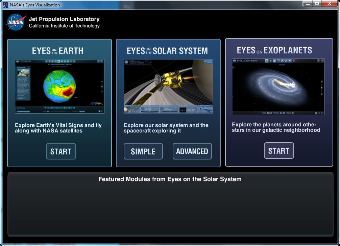Click the Jet Propulsion Laboratory heading

[64, 19]
